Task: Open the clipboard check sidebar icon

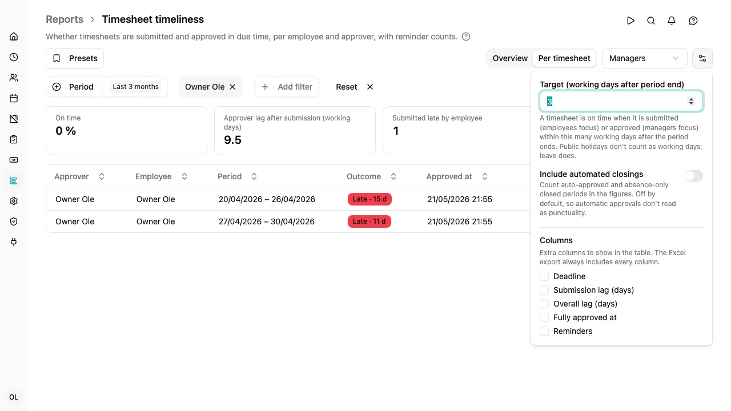Action: point(14,139)
